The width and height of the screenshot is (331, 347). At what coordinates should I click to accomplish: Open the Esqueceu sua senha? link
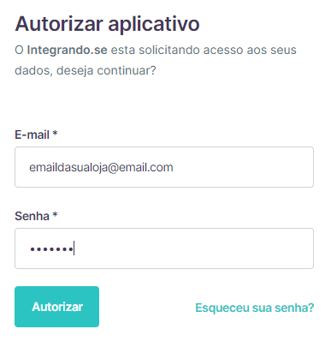click(x=254, y=308)
